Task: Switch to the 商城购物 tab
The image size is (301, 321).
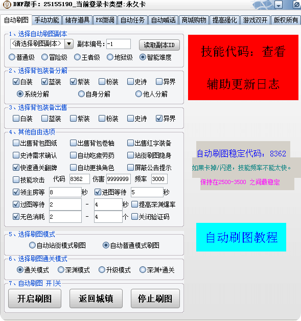Action: click(194, 20)
